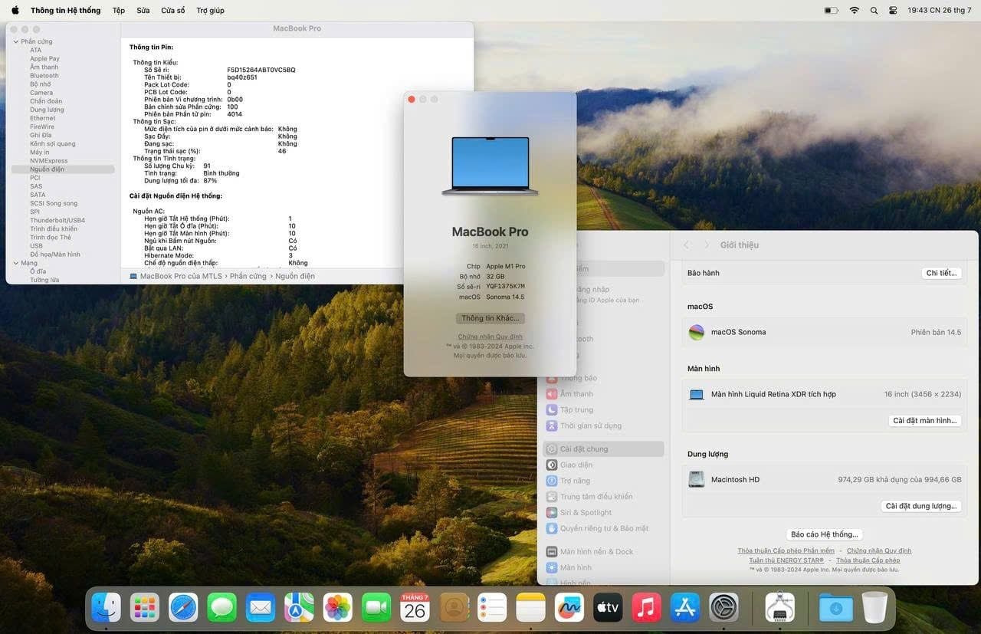This screenshot has height=634, width=981.
Task: Open Cài đặt màn hình...
Action: pyautogui.click(x=925, y=421)
